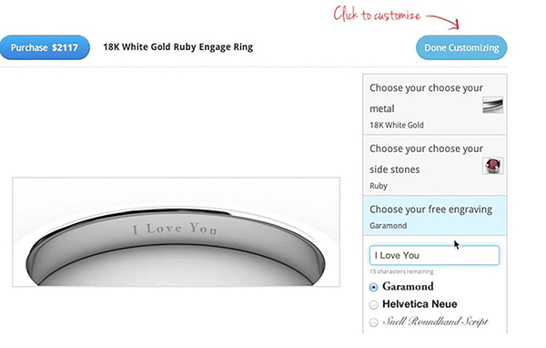The width and height of the screenshot is (546, 348).
Task: Click the Snell Roundhand Script font label
Action: coord(435,322)
